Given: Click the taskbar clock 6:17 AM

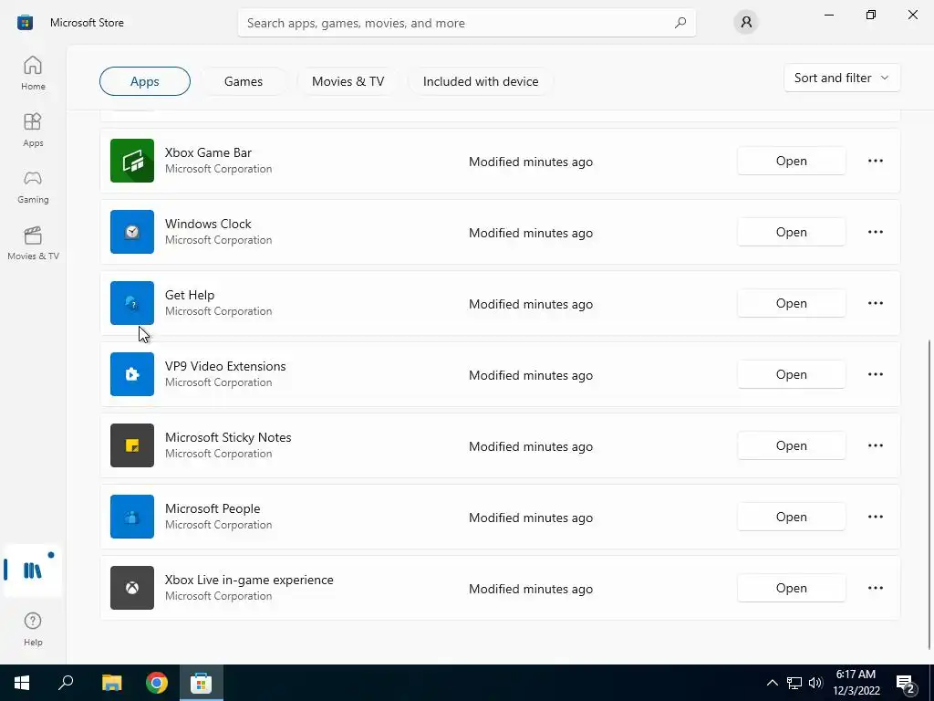Looking at the screenshot, I should [856, 675].
